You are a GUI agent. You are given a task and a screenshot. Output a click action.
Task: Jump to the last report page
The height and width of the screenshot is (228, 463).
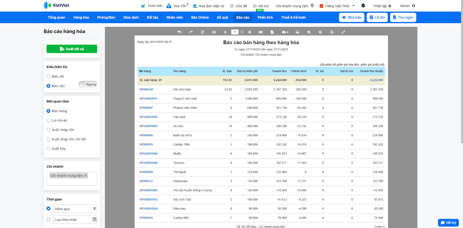pyautogui.click(x=260, y=32)
